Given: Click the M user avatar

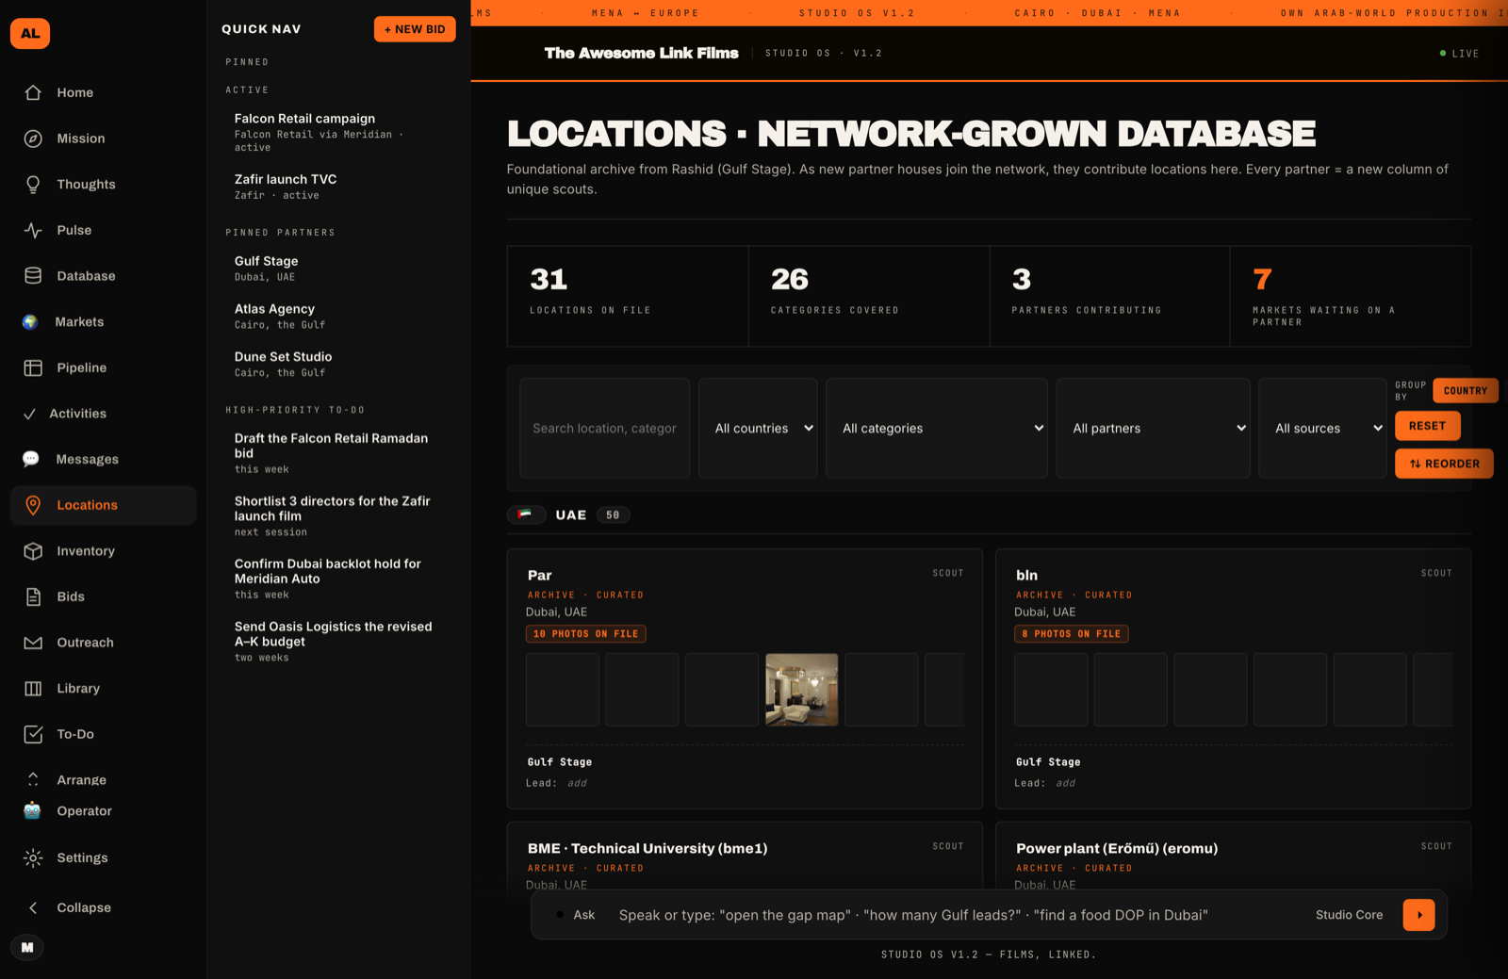Looking at the screenshot, I should 27,947.
